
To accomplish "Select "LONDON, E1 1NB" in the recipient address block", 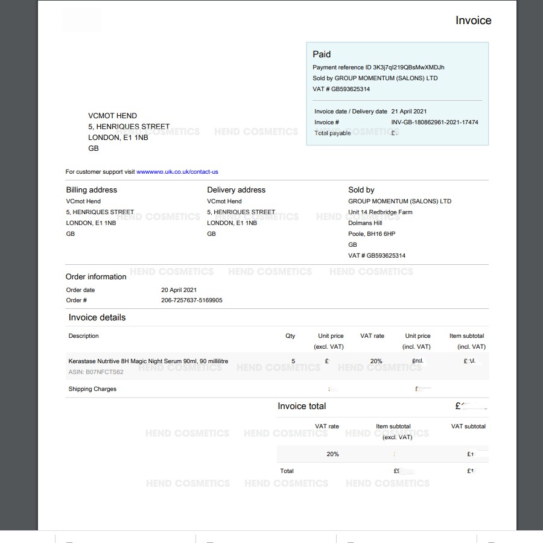I will pos(118,138).
